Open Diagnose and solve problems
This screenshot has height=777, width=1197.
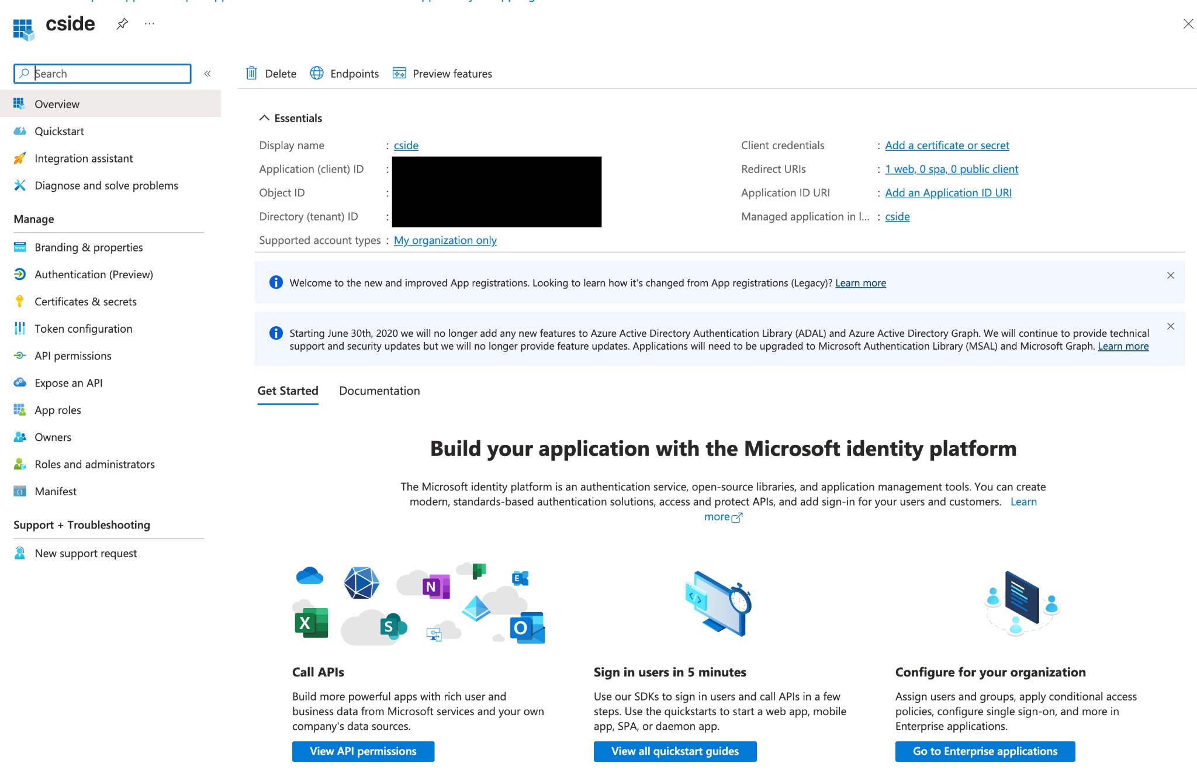pos(106,185)
